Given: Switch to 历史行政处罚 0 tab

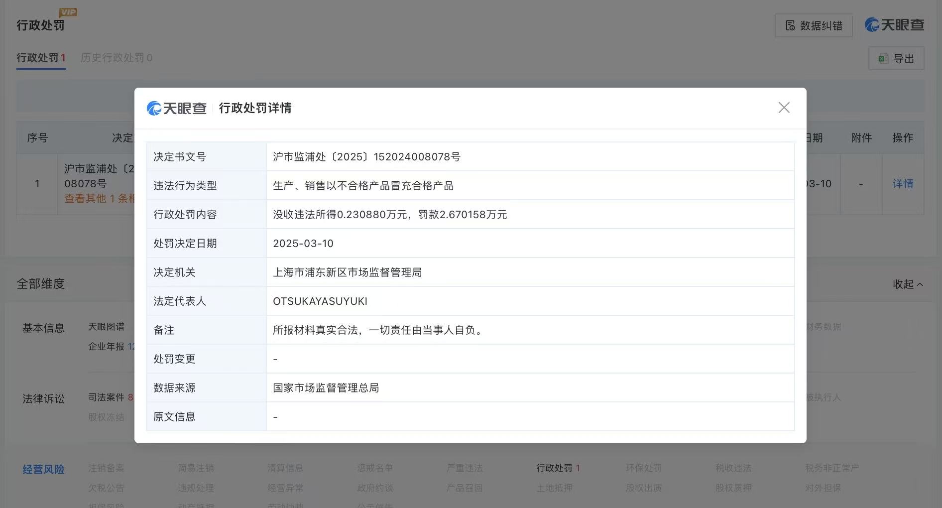Looking at the screenshot, I should [x=117, y=58].
